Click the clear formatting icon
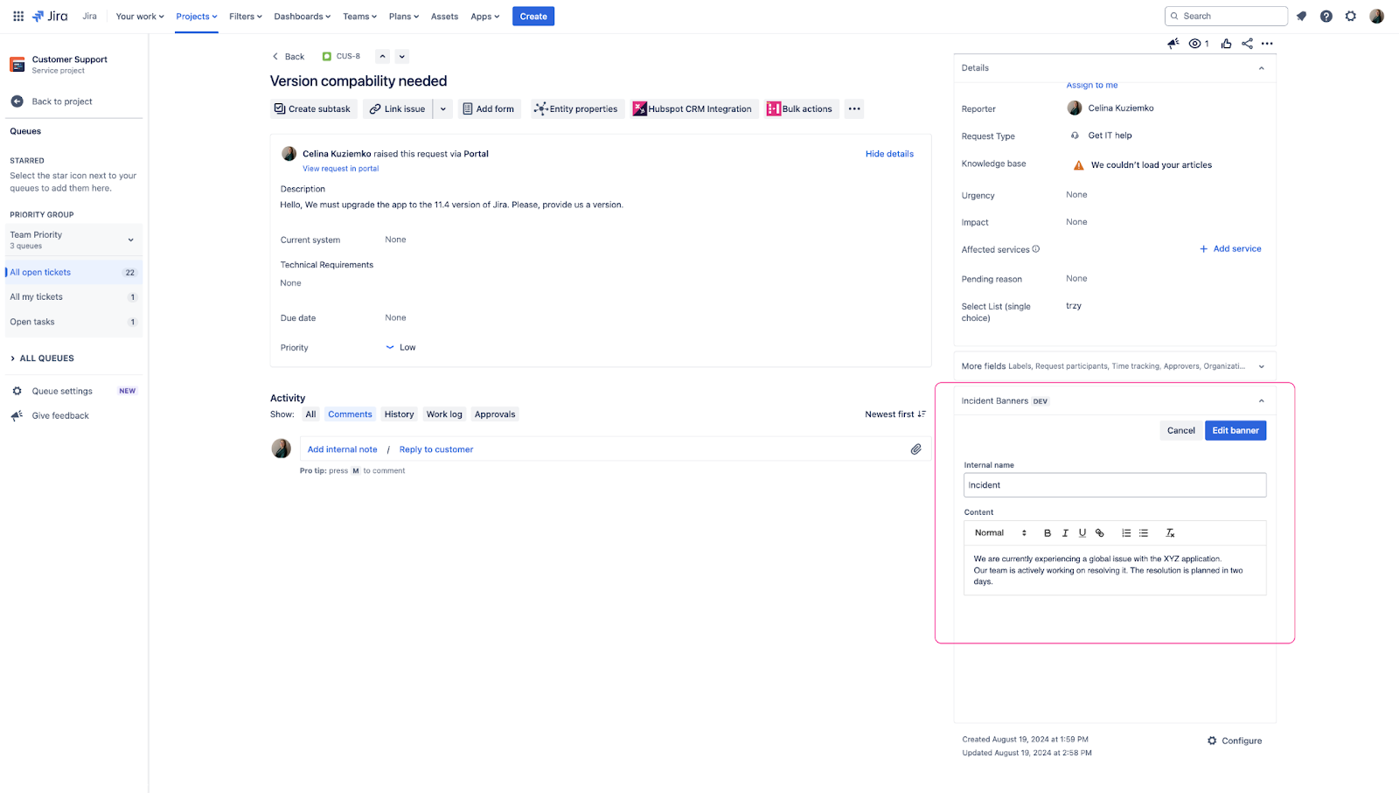Image resolution: width=1399 pixels, height=793 pixels. (1170, 533)
